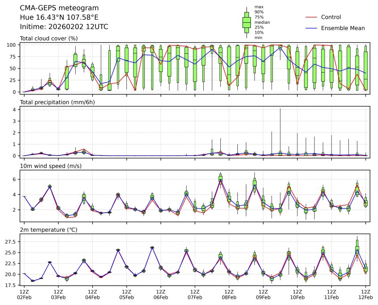The width and height of the screenshot is (378, 305).
Task: Click the blue Ensemble Mean legend line
Action: coord(311,28)
